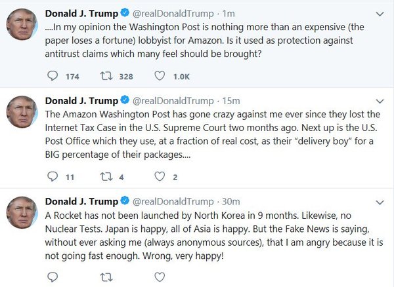Reply to the Washington Post lobbyist tweet
Image resolution: width=394 pixels, height=287 pixels.
tap(53, 76)
